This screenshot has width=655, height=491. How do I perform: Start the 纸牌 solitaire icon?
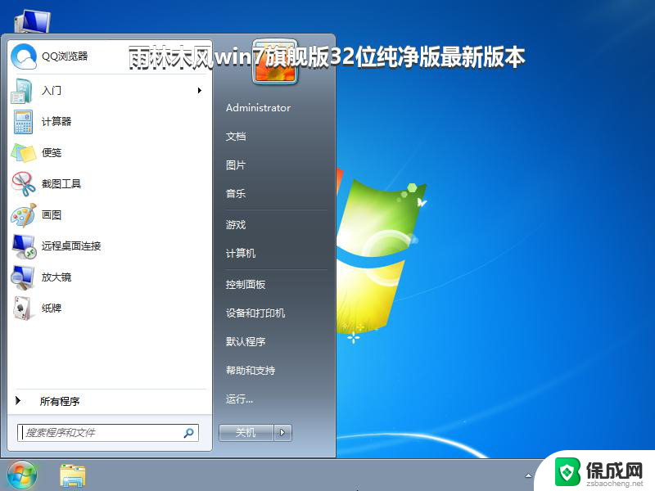pos(22,309)
